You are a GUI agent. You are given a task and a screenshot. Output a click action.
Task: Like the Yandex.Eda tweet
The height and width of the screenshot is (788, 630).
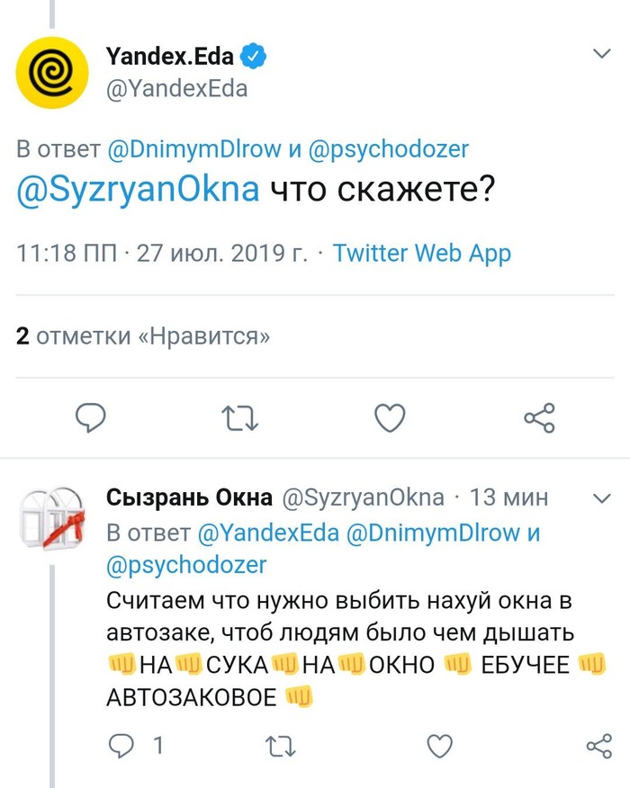[390, 417]
